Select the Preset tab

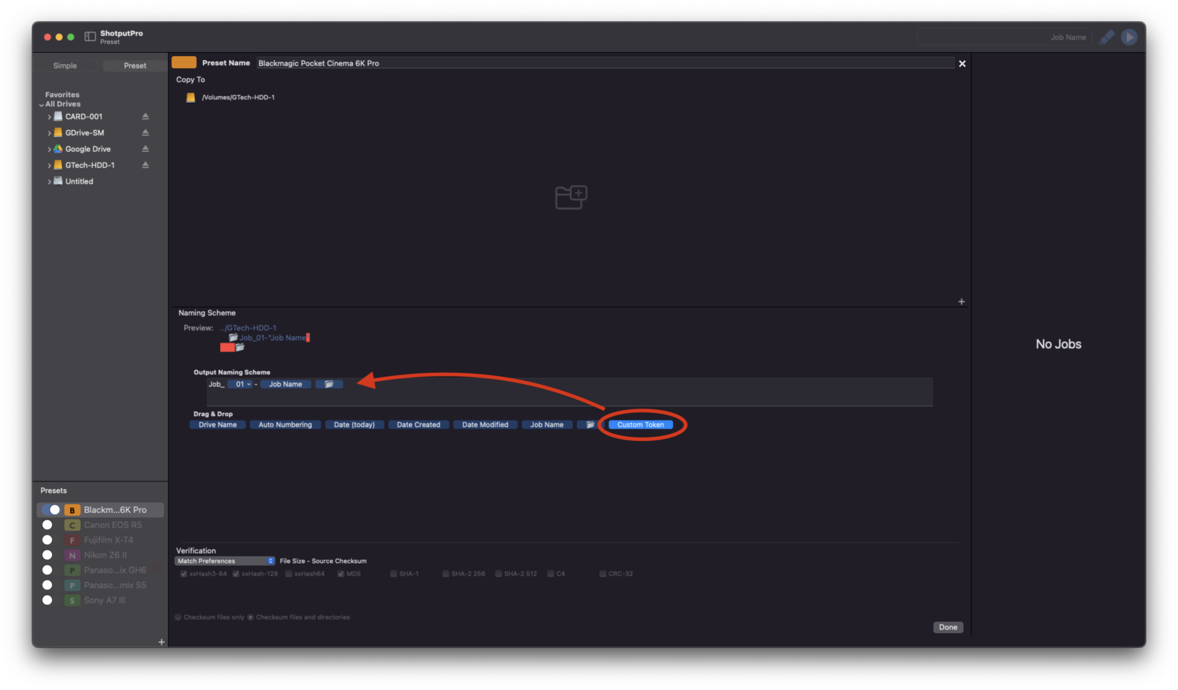(135, 65)
